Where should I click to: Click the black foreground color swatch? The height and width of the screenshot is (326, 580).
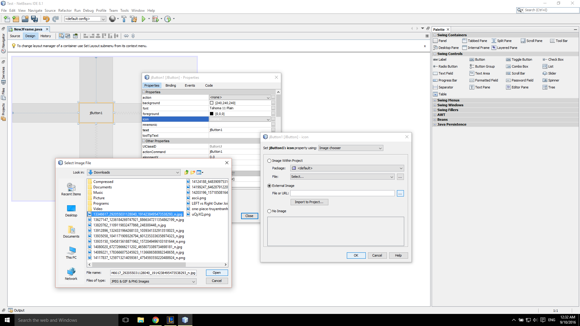pyautogui.click(x=211, y=114)
